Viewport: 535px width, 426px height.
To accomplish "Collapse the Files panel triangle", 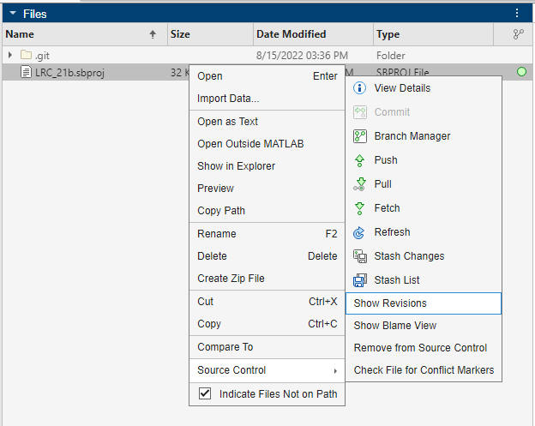I will tap(13, 14).
